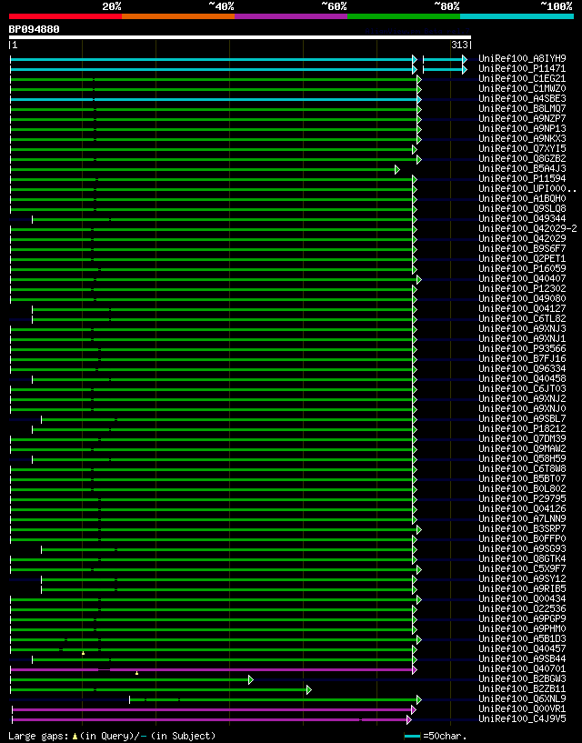Click the UniRef100_O49344 label
The width and height of the screenshot is (582, 743).
pyautogui.click(x=522, y=219)
